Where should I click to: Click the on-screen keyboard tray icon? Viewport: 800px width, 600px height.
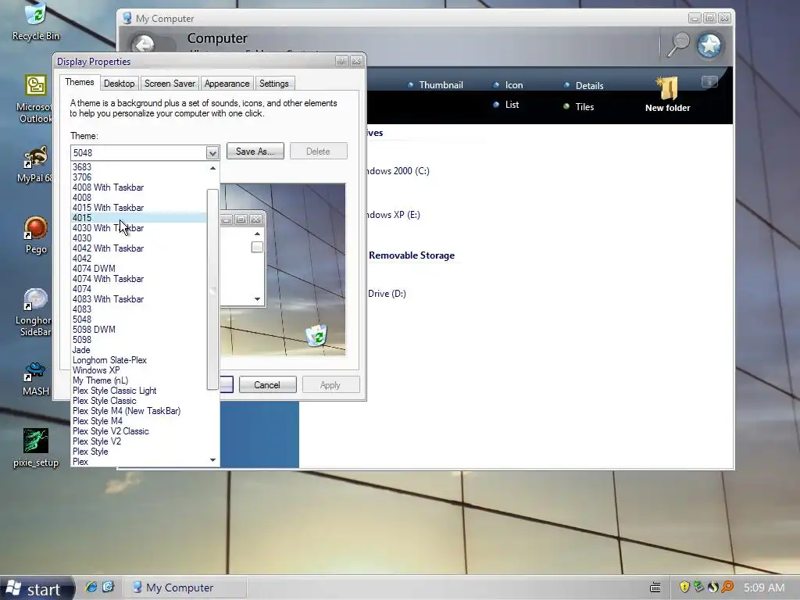tap(655, 587)
